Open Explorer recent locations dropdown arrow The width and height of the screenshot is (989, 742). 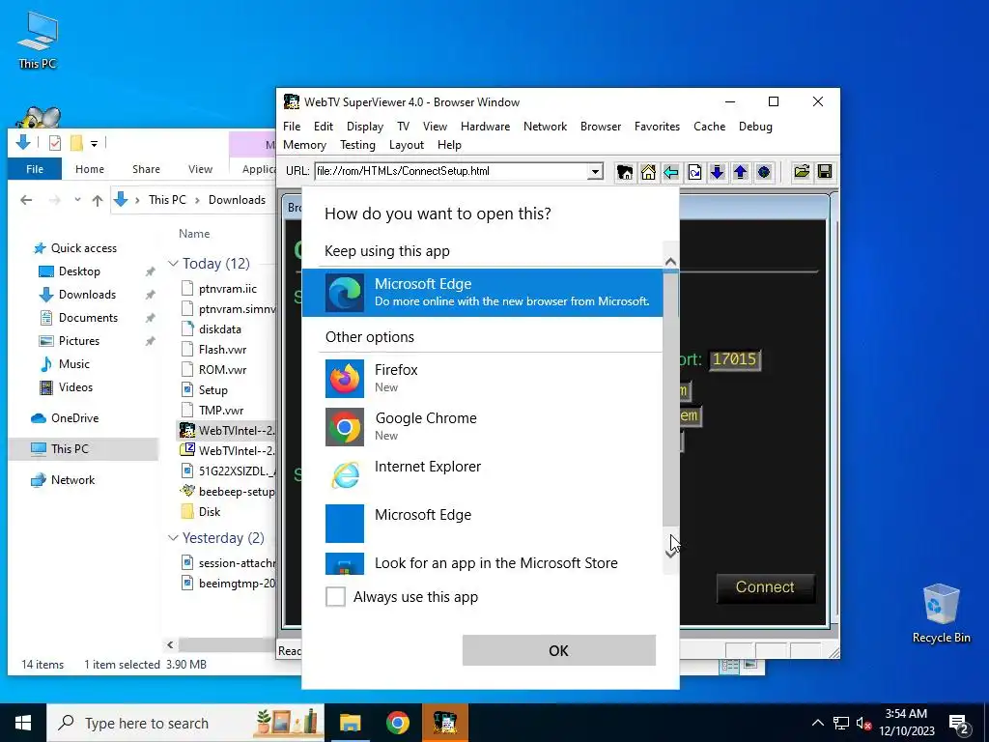(x=77, y=200)
